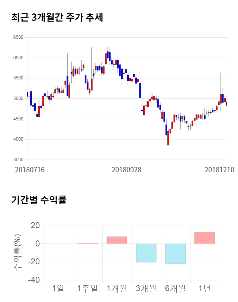Click the '3개월' x-axis label
Viewport: 238px width, 302px height.
coord(146,288)
